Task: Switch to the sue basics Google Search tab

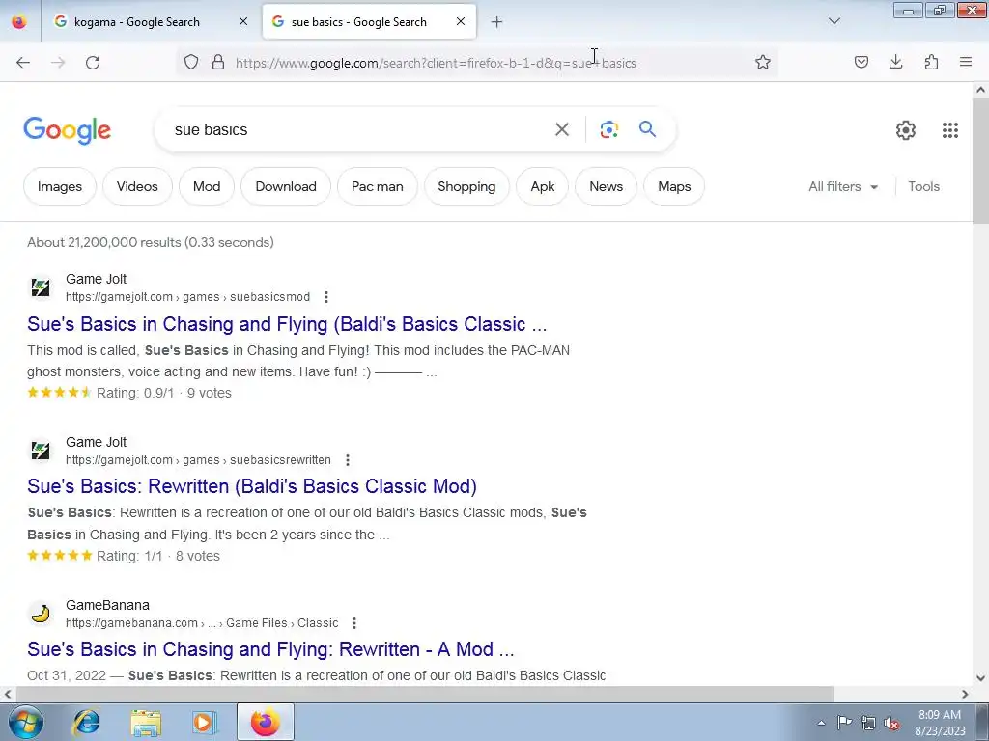Action: pyautogui.click(x=369, y=22)
